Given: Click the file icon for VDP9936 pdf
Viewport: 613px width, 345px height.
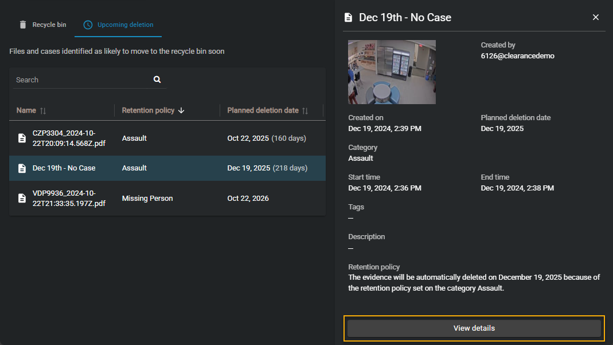Looking at the screenshot, I should coord(22,199).
